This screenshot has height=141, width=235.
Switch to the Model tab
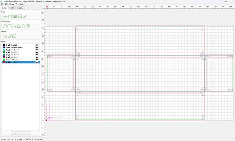click(x=12, y=8)
